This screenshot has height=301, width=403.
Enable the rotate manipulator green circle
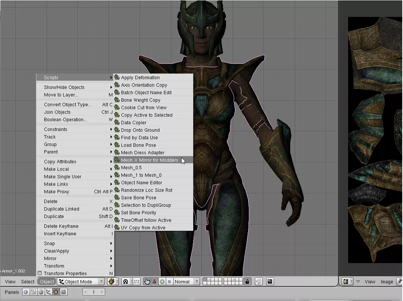pyautogui.click(x=162, y=281)
